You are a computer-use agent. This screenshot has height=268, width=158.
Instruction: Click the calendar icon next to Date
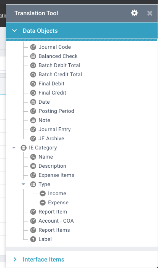(x=33, y=102)
